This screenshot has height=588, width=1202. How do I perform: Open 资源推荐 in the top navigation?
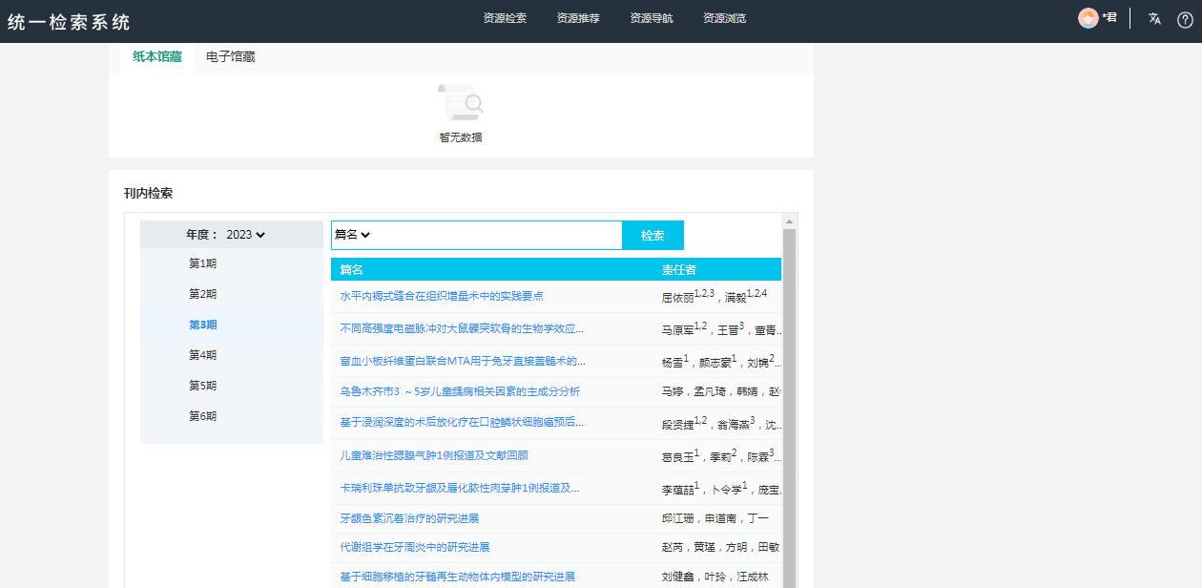pyautogui.click(x=578, y=18)
